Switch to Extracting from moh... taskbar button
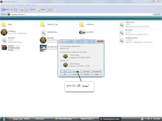 point(110,119)
